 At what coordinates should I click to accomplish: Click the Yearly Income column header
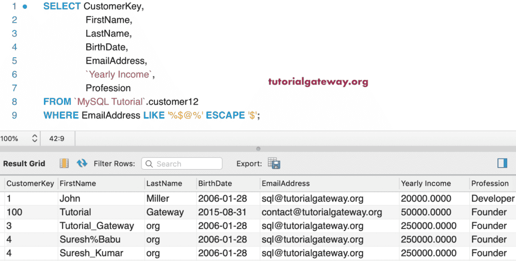tap(425, 183)
